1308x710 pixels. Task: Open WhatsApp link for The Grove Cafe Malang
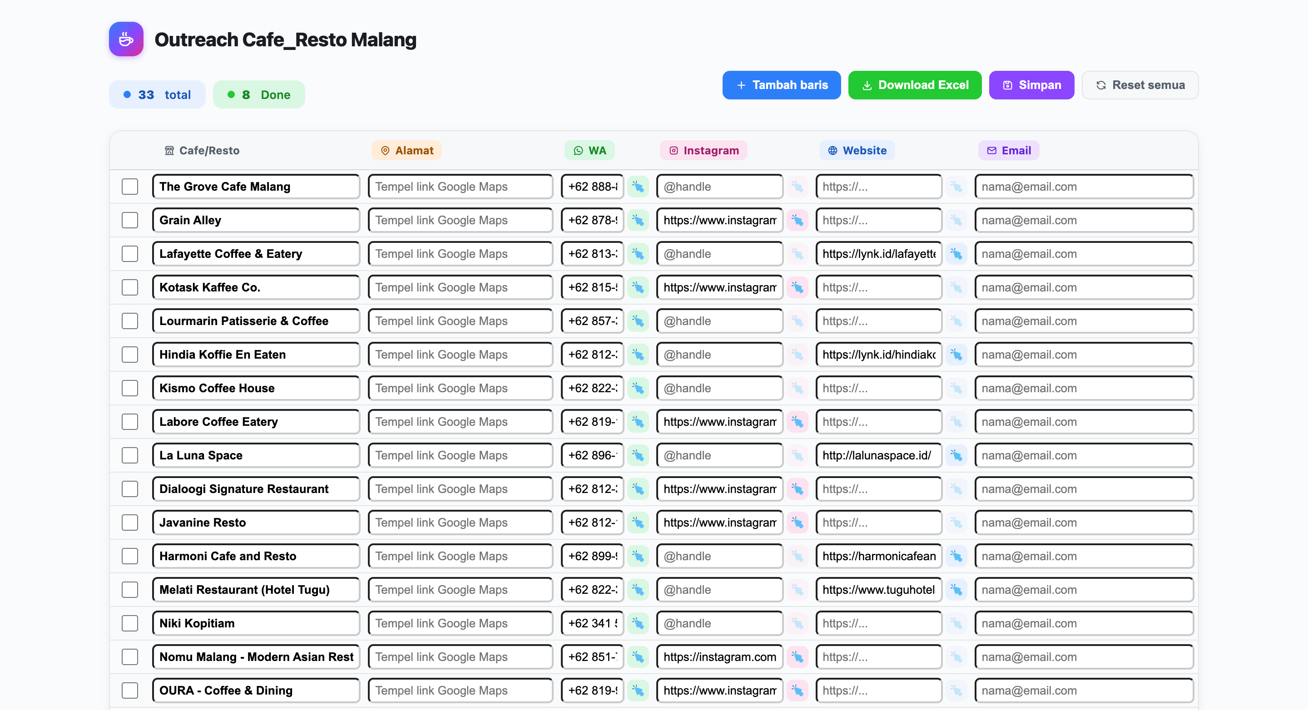tap(638, 187)
